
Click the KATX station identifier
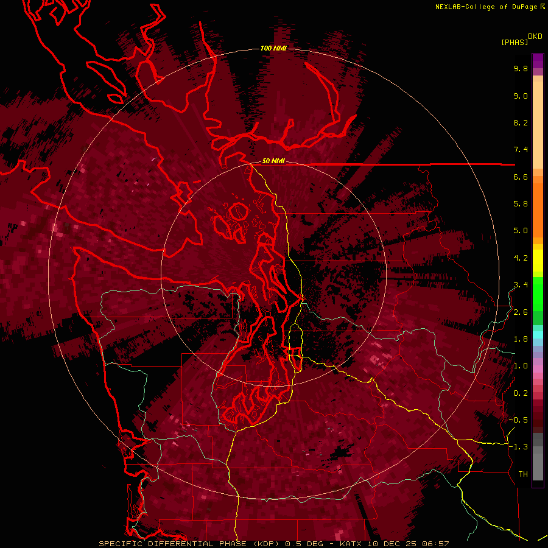click(x=351, y=544)
